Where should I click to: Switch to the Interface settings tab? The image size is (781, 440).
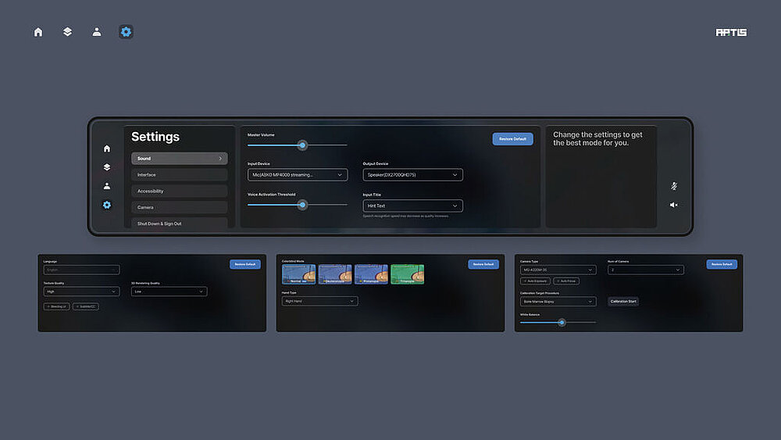tap(179, 175)
